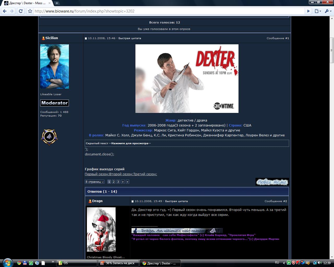
Task: Click Sicilian's avatar image
Action: (x=55, y=66)
